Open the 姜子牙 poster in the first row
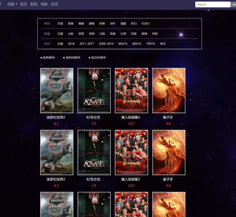The width and height of the screenshot is (236, 217). pos(169,90)
